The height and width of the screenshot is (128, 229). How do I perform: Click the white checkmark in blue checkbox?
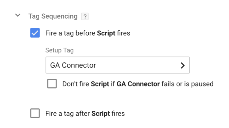coord(35,33)
